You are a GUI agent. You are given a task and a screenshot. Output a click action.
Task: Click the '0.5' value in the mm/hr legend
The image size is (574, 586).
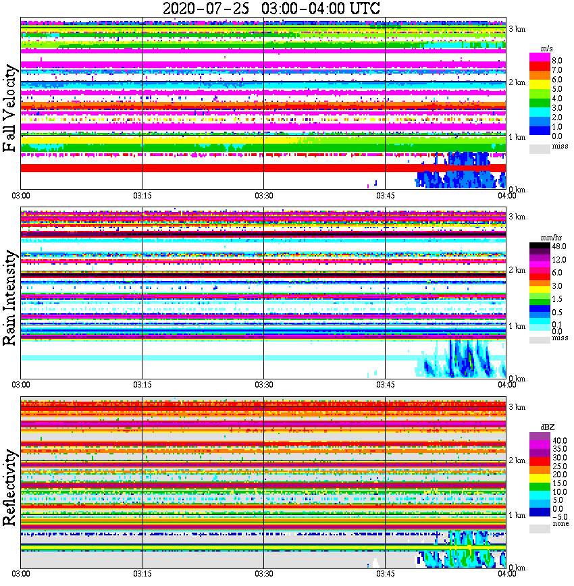coord(557,312)
